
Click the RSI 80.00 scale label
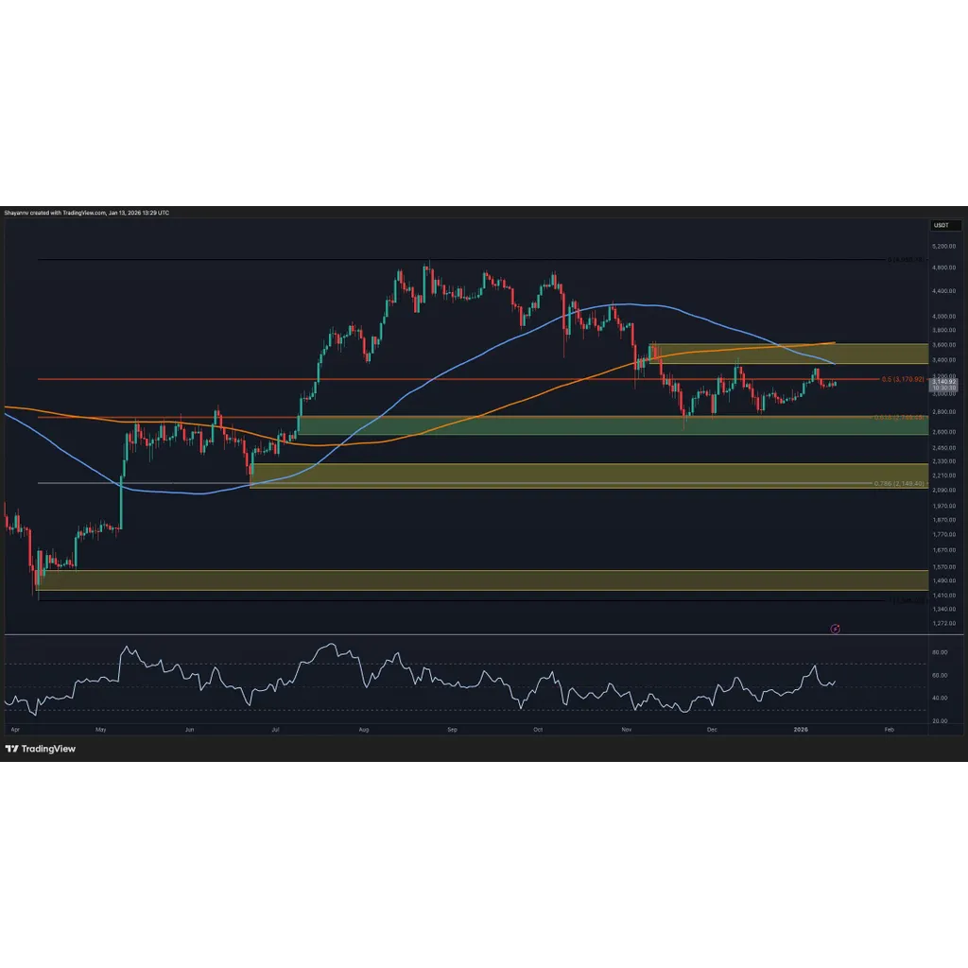click(940, 652)
